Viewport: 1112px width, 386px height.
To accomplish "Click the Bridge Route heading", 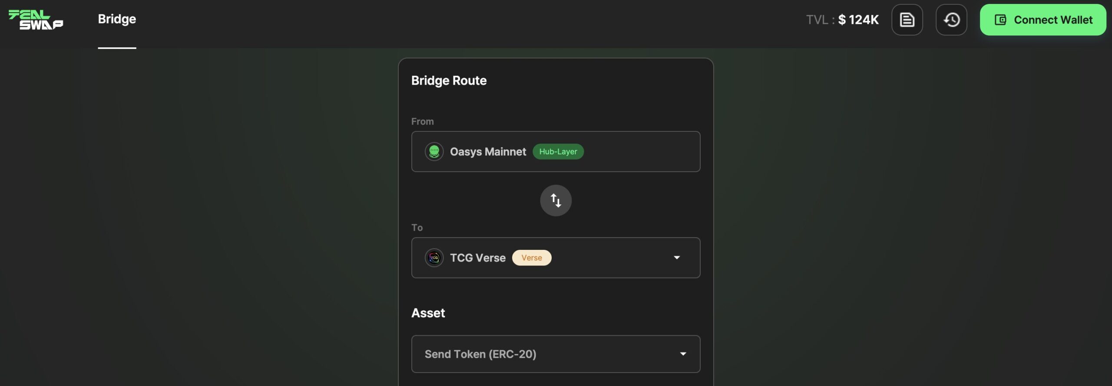I will click(449, 81).
